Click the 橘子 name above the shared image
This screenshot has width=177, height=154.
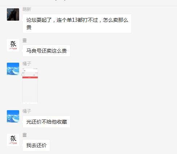point(27,64)
